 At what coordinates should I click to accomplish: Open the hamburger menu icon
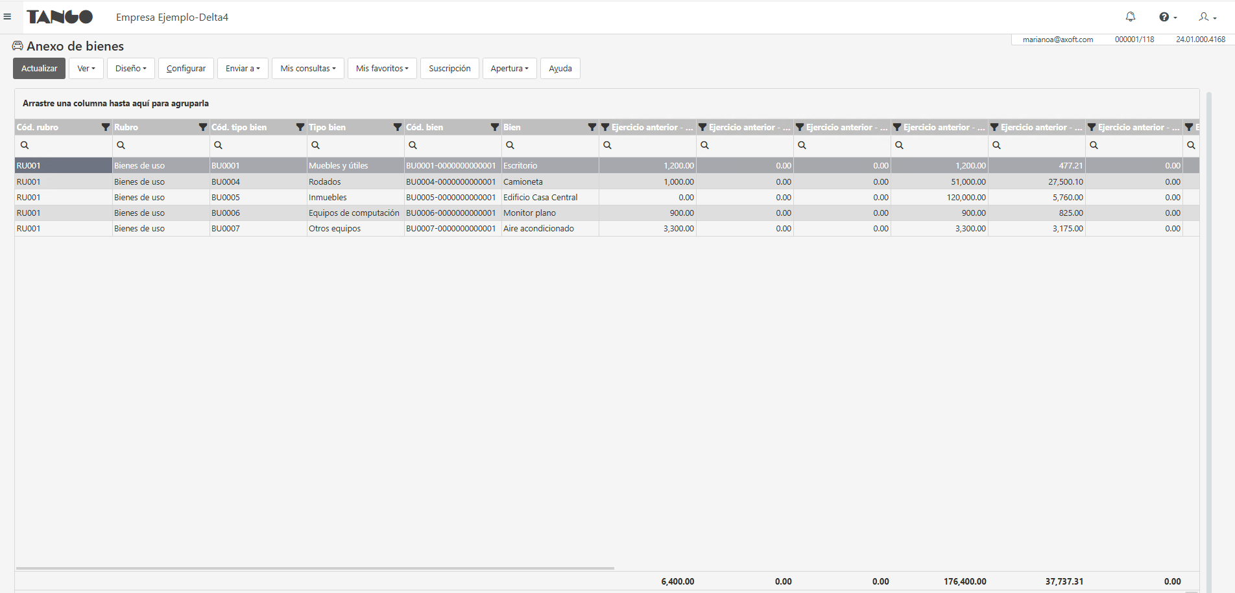[7, 17]
